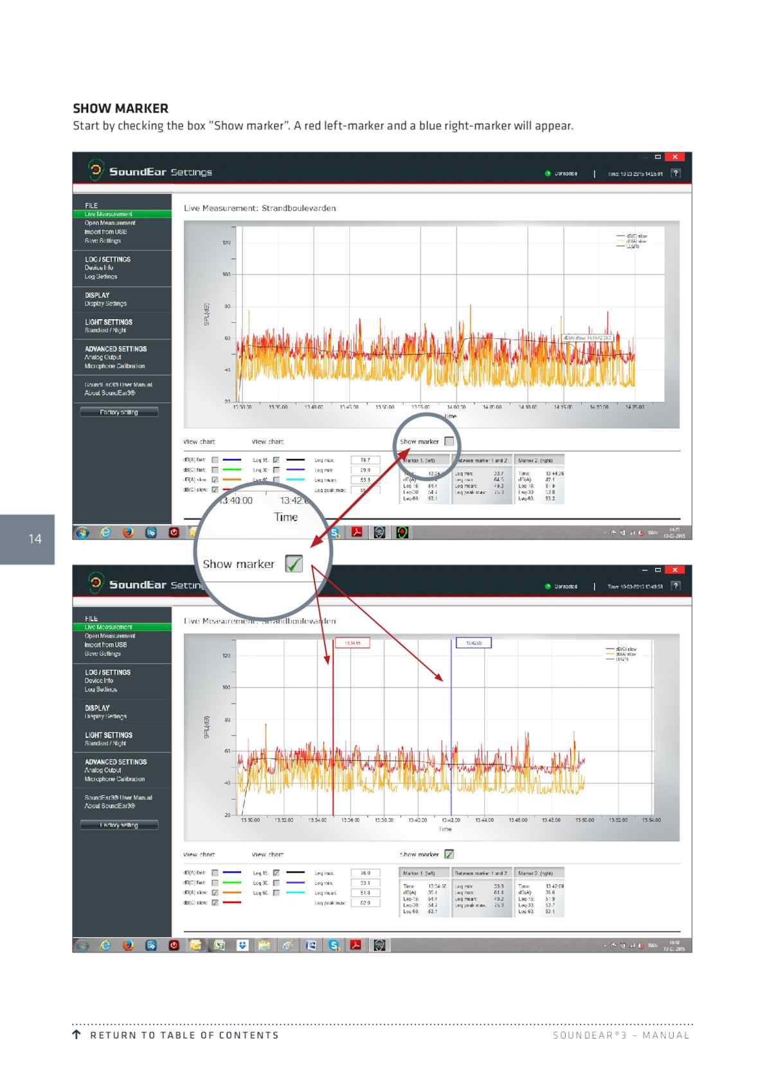765x1083 pixels.
Task: Choose Device Info in the lower sidebar
Action: point(99,680)
